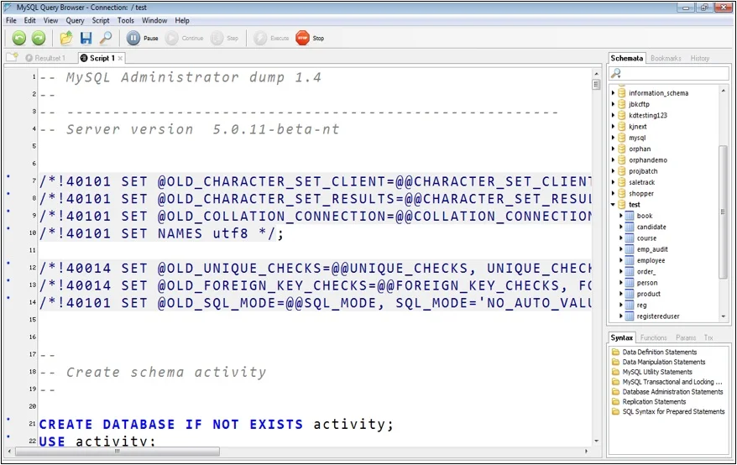Pause script execution

coord(143,38)
